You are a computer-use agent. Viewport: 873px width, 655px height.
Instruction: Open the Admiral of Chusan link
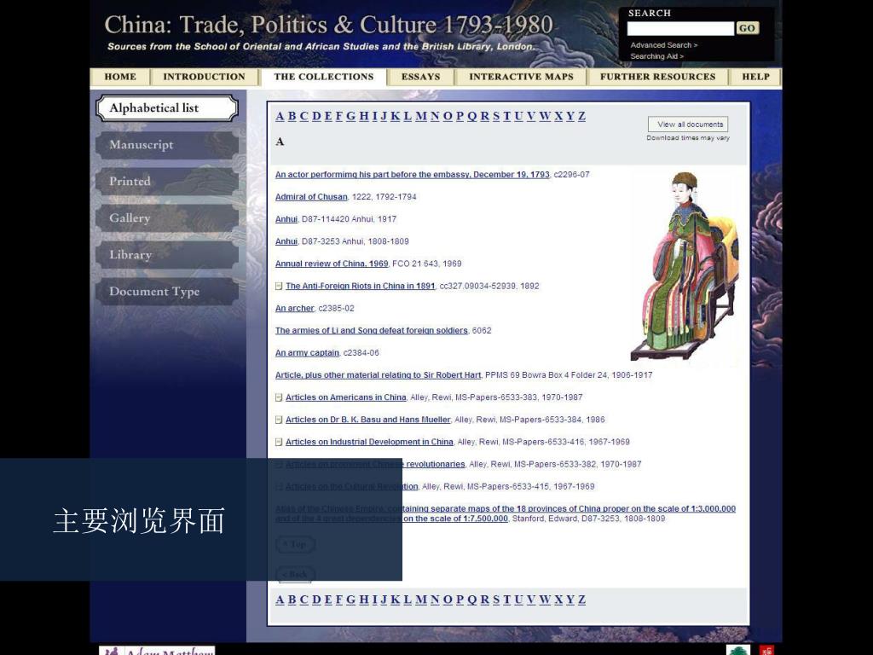tap(311, 197)
